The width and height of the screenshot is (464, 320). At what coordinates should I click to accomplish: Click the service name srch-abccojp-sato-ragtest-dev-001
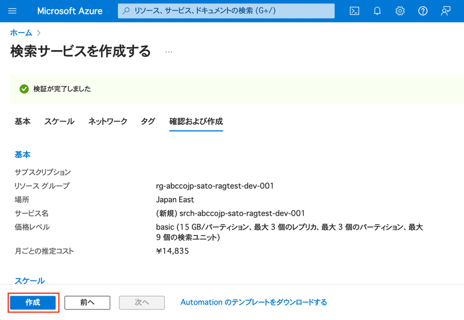(x=242, y=213)
